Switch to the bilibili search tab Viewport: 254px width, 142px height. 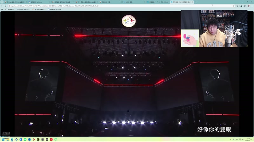pos(134,2)
